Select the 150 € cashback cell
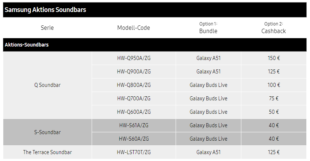This screenshot has width=310, height=161. (273, 58)
